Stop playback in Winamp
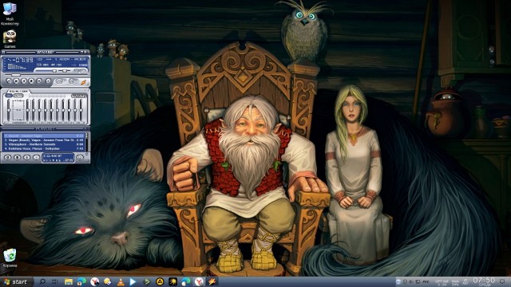The width and height of the screenshot is (511, 287). (32, 81)
